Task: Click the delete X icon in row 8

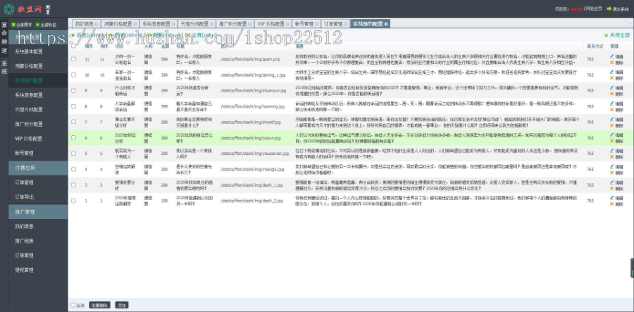Action: click(611, 109)
